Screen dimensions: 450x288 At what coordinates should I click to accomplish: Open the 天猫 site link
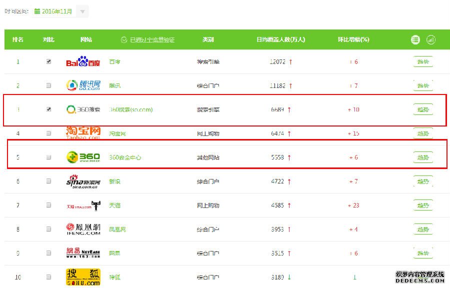[x=115, y=205]
